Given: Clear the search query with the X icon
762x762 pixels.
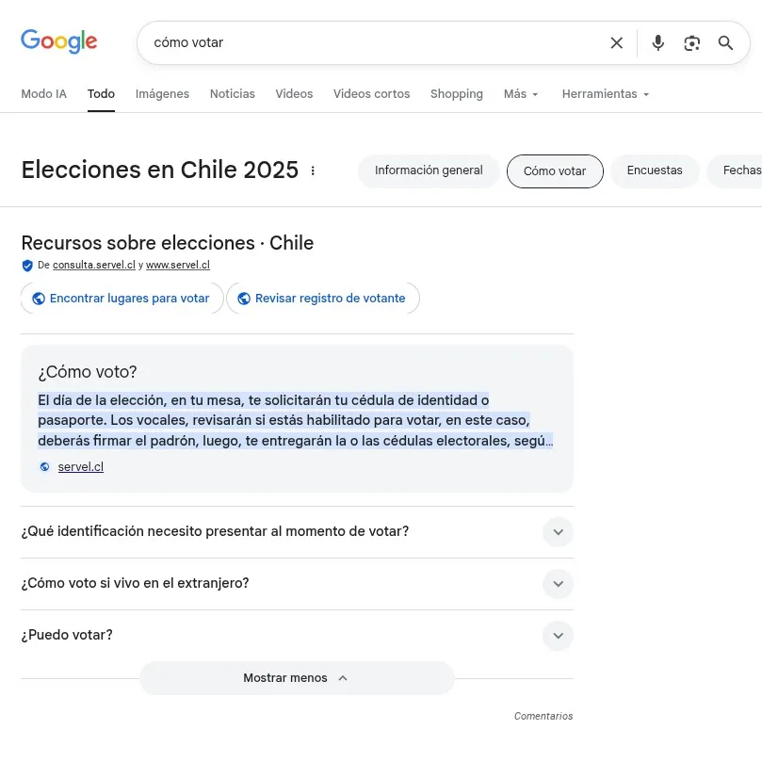Looking at the screenshot, I should point(616,42).
